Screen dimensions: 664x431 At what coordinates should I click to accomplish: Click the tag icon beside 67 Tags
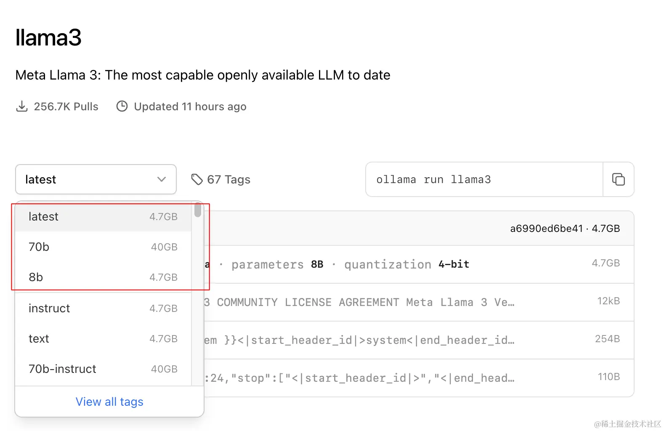click(197, 179)
